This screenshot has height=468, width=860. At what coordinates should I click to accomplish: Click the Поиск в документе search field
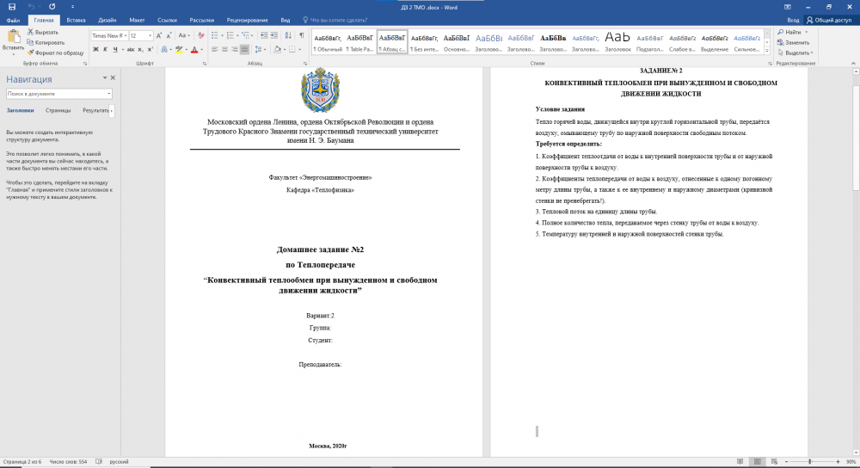coord(55,93)
